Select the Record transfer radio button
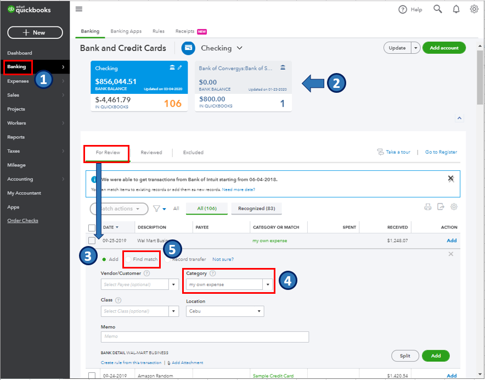 pyautogui.click(x=167, y=260)
